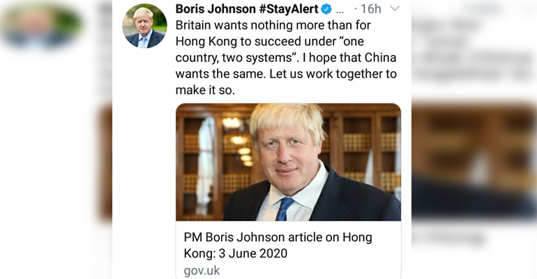
Task: Select the blurred bookshelf image on right
Action: pos(474,161)
